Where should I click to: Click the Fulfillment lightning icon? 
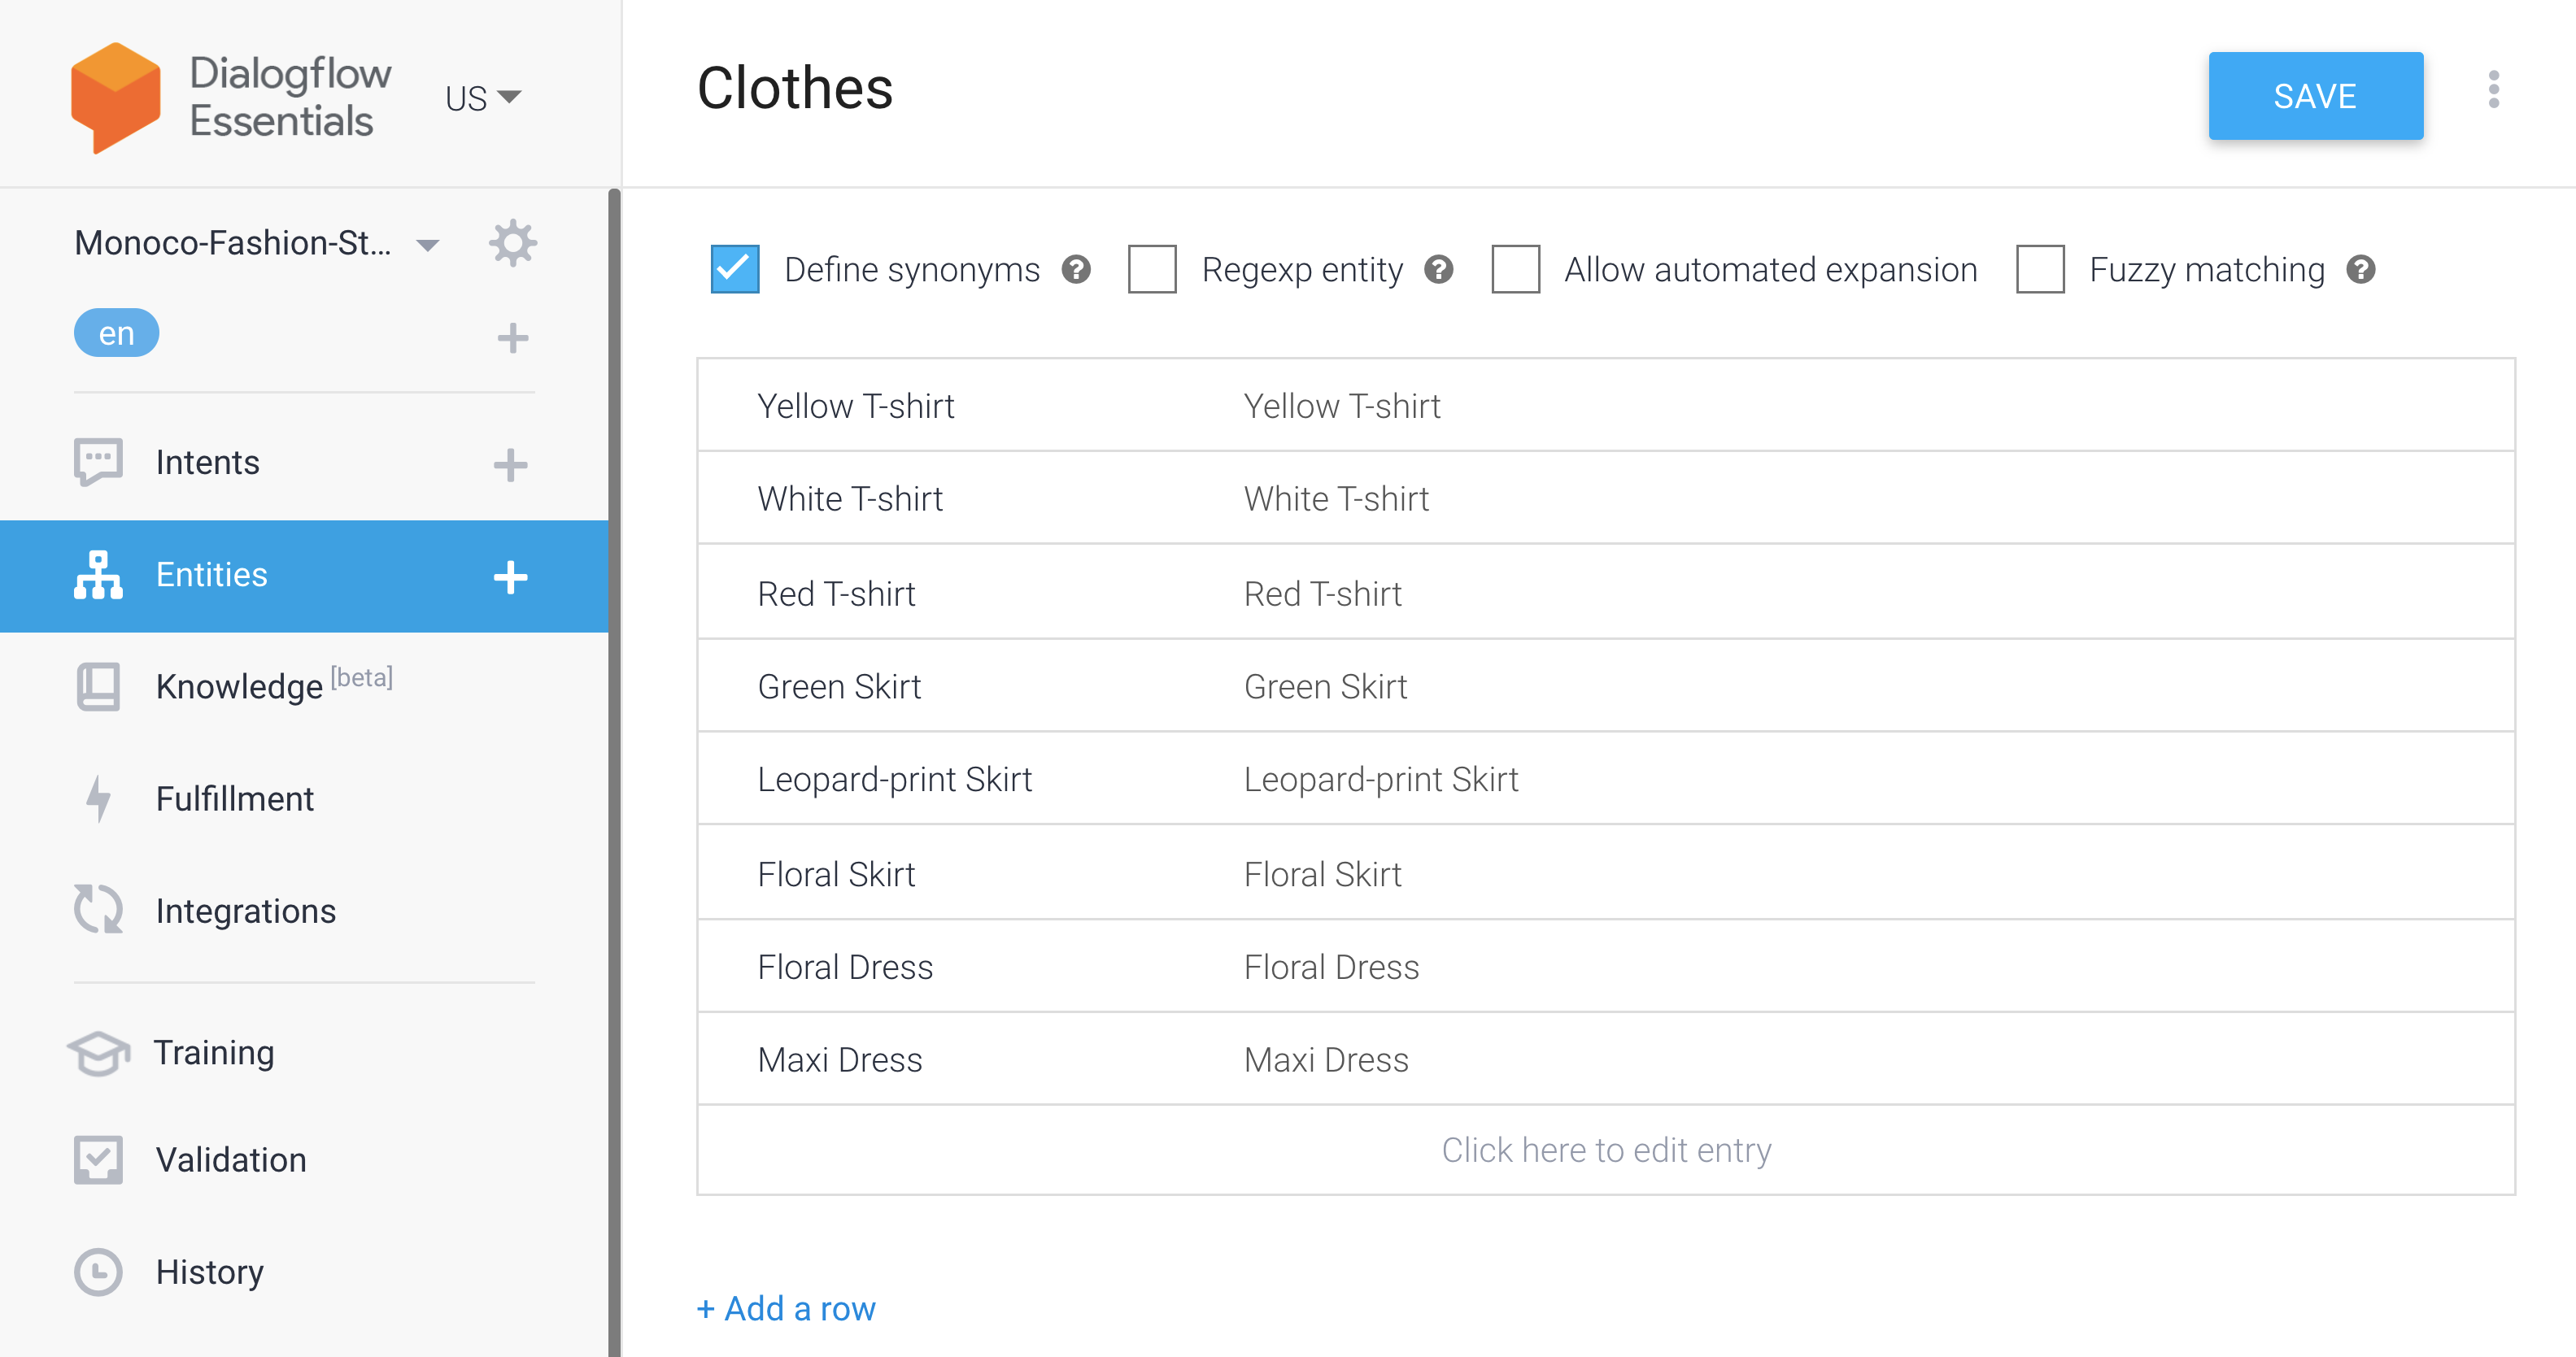point(98,798)
